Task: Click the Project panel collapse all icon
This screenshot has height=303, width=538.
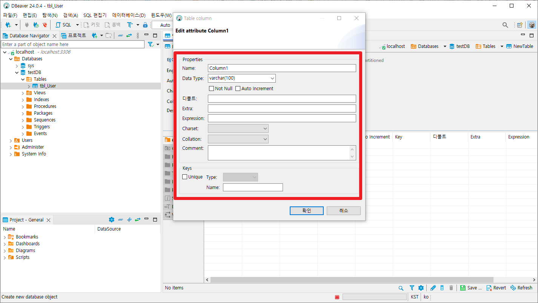Action: (x=120, y=220)
